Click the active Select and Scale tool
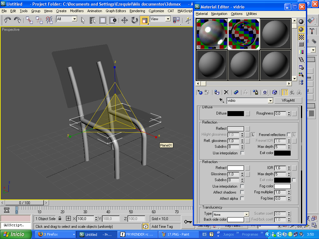319x239 pixels. [x=145, y=20]
